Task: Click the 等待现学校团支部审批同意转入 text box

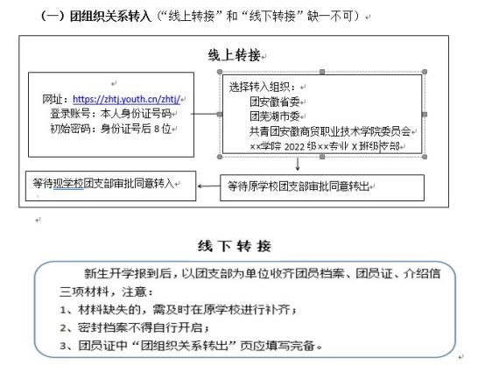Action: [x=110, y=186]
